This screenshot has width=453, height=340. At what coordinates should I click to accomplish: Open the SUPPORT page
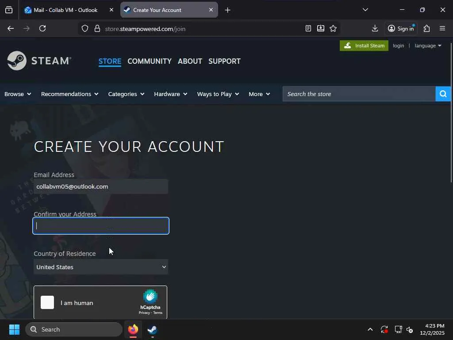pyautogui.click(x=224, y=61)
